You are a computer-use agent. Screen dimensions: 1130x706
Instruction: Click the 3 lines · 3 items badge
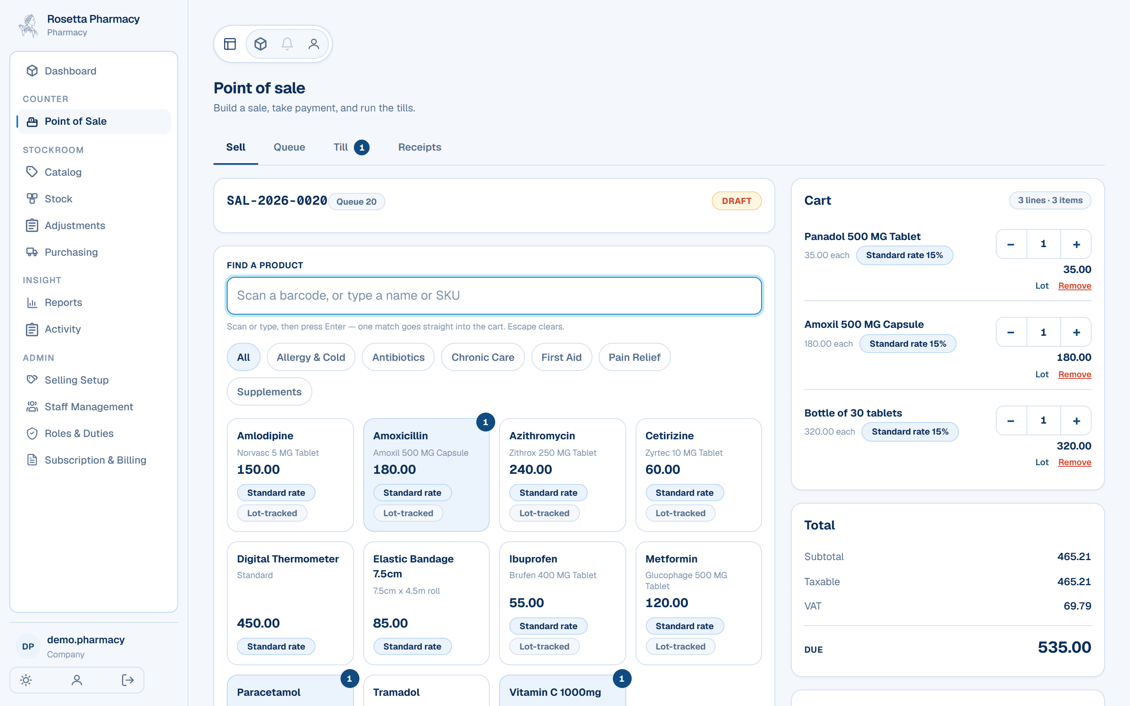(1050, 200)
